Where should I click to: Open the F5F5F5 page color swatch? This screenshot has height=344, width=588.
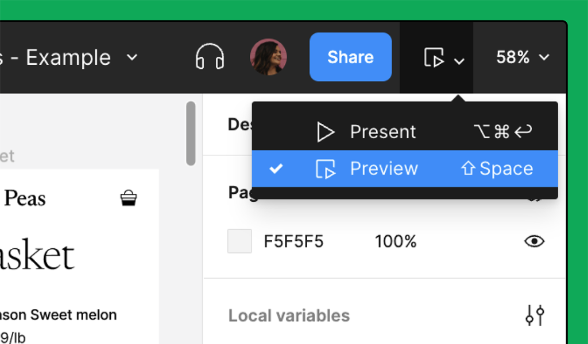(239, 241)
